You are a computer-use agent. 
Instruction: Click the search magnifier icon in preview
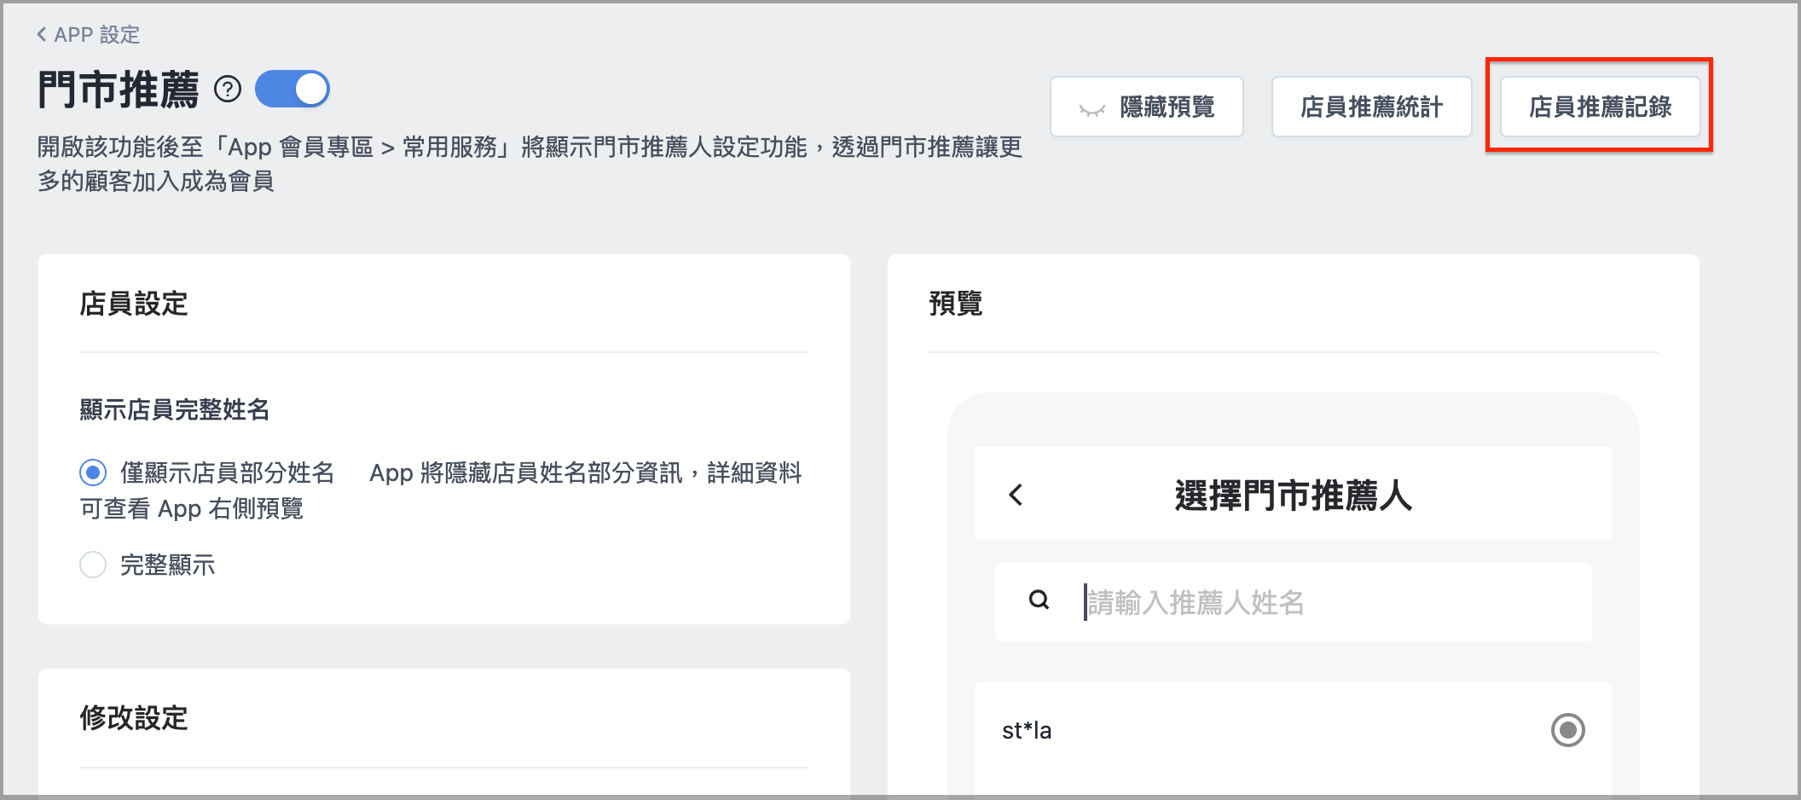point(1039,600)
